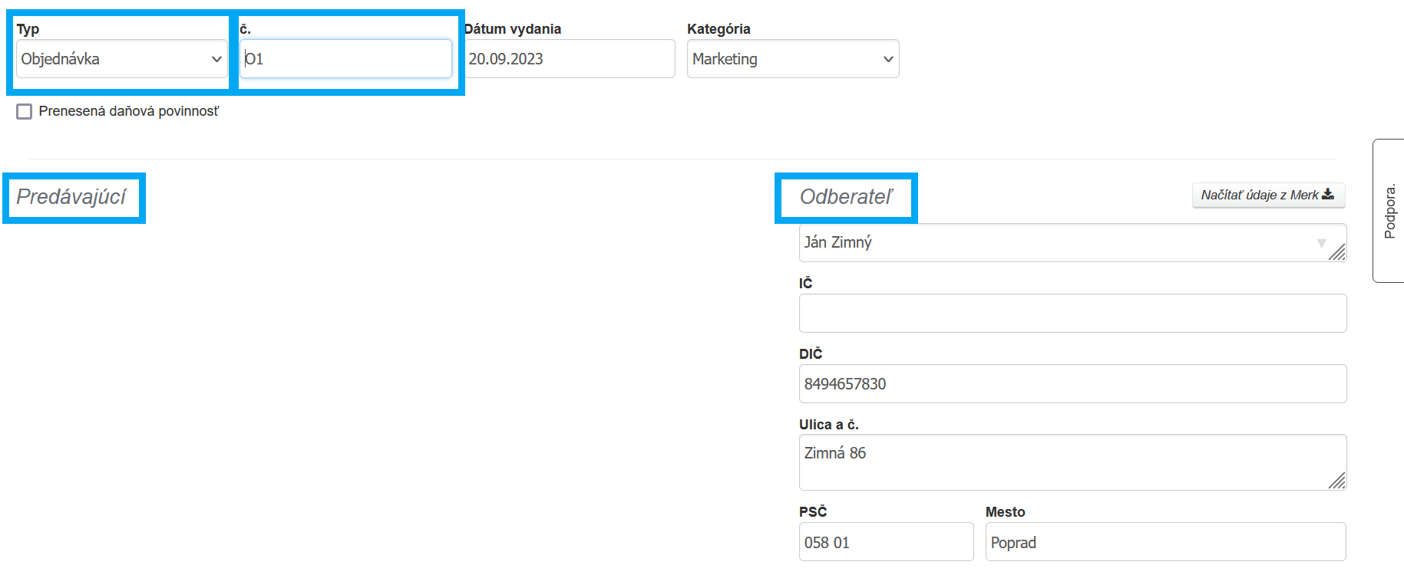Open the Podpora side tab

(x=1389, y=211)
